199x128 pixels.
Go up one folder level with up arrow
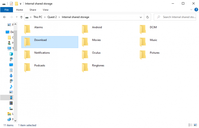pos(21,17)
